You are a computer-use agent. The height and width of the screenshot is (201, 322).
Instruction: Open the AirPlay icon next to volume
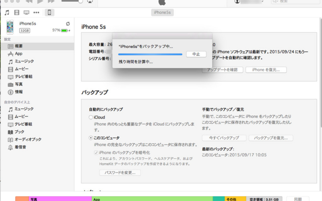point(90,2)
